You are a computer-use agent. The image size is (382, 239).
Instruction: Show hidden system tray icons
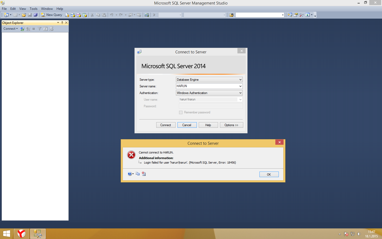pos(340,234)
